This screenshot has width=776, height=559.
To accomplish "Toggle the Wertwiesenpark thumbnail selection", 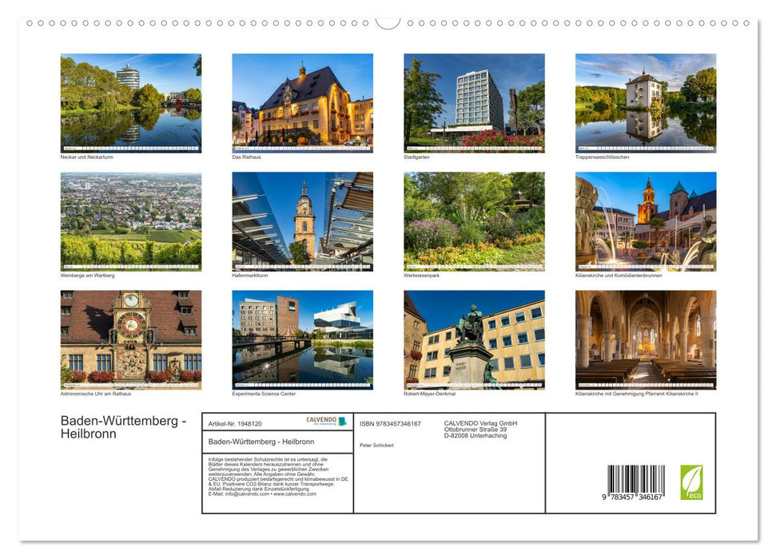I will click(474, 221).
